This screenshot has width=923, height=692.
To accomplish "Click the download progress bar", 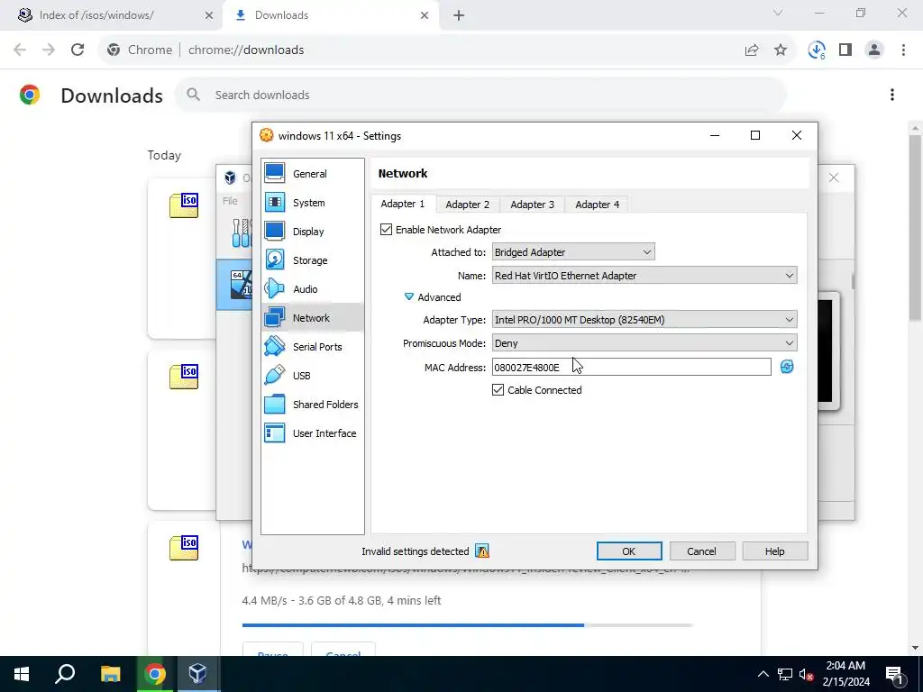I will click(x=468, y=625).
